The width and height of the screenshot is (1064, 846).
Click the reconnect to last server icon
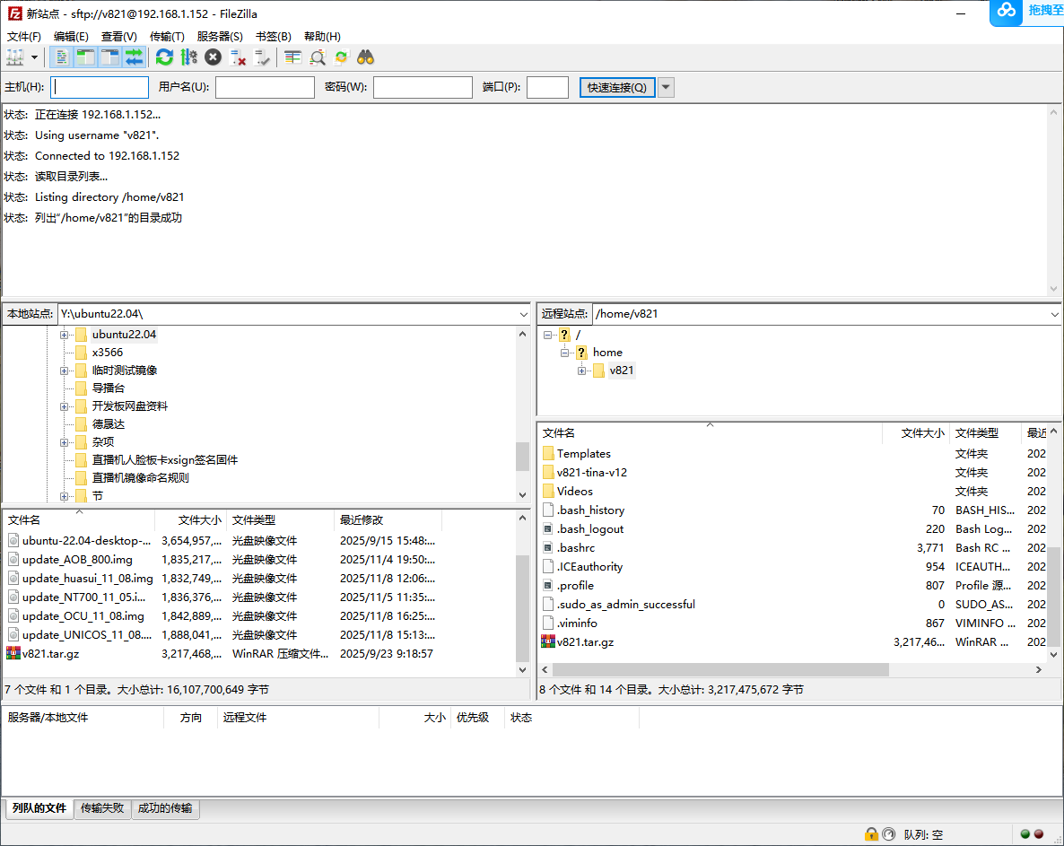[262, 57]
